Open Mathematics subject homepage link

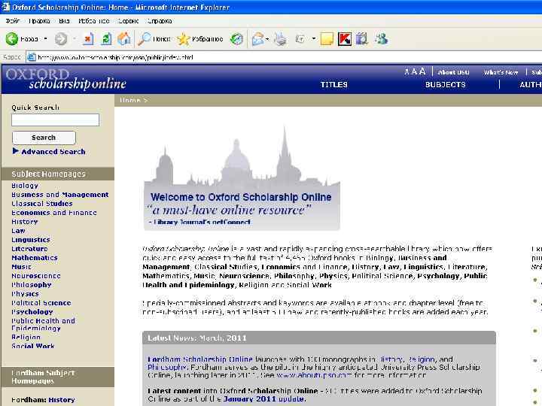coord(35,258)
